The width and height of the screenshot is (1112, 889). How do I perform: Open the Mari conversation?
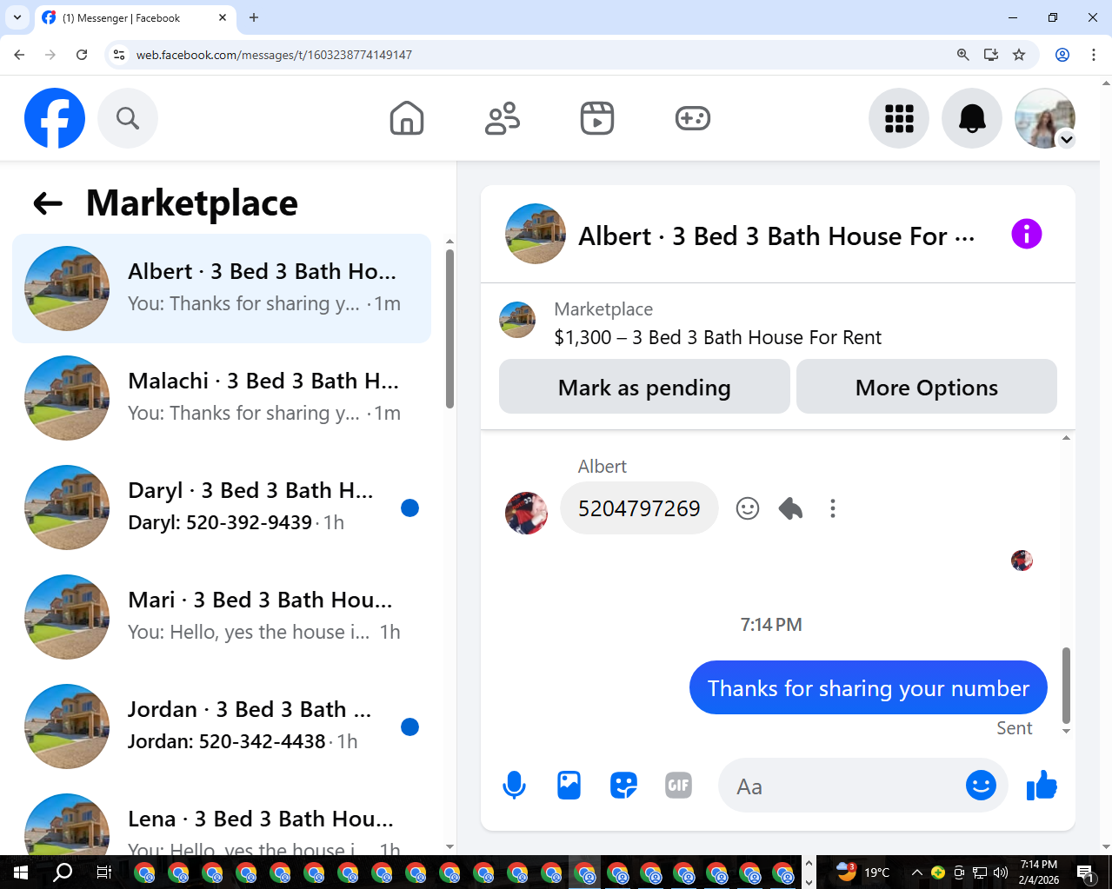222,617
